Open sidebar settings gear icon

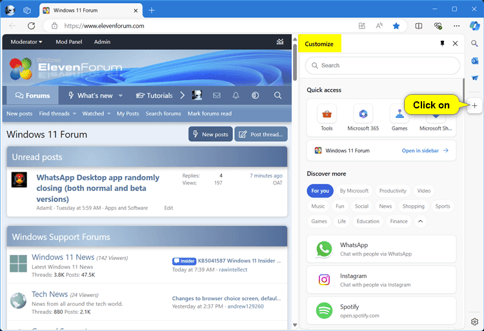click(x=474, y=321)
